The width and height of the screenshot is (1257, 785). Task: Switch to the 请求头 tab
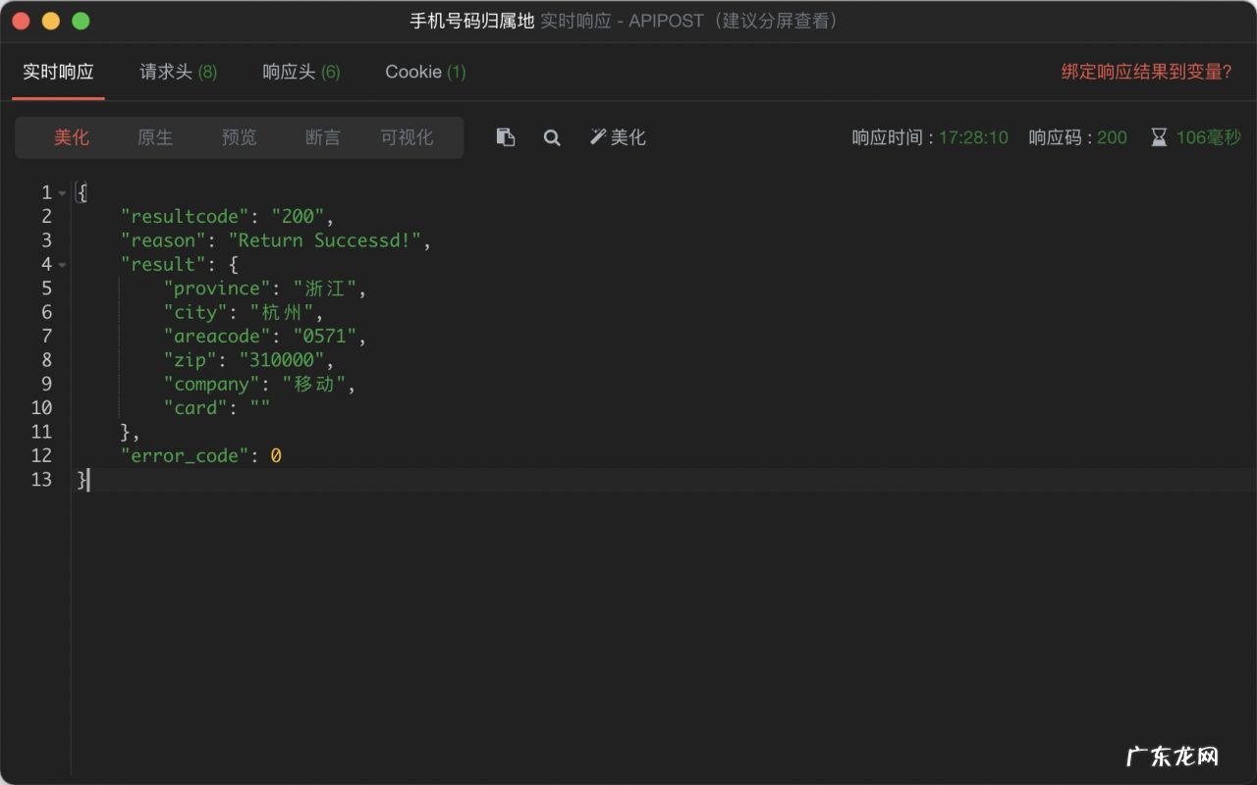(177, 72)
